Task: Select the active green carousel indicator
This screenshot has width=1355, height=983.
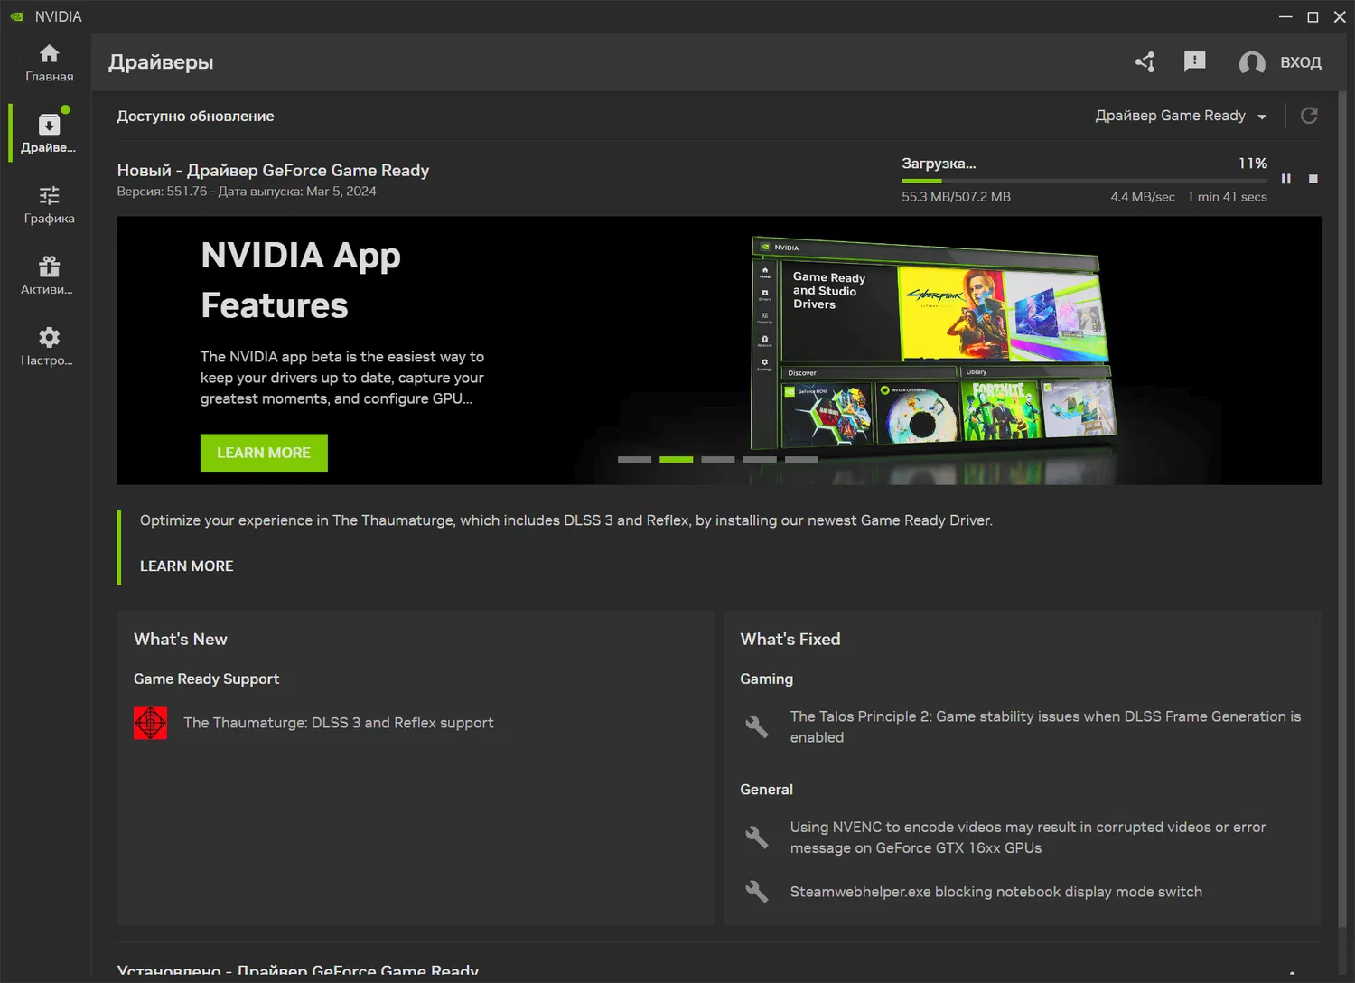Action: (x=676, y=460)
